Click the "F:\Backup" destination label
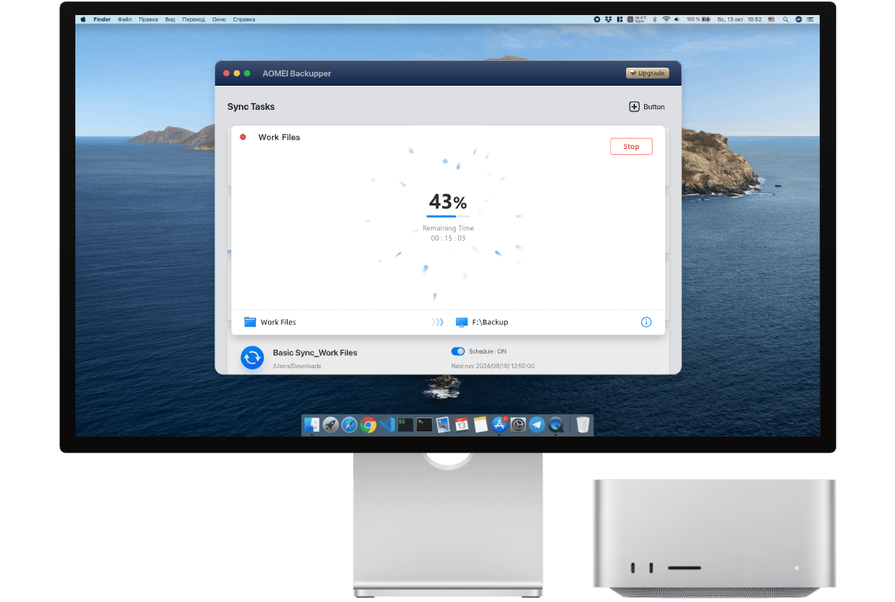The image size is (895, 602). click(x=490, y=322)
